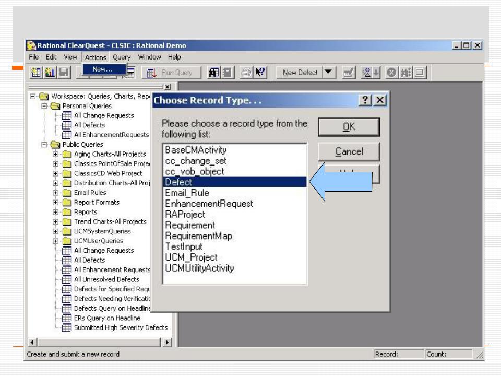Open the View menu
This screenshot has width=501, height=376.
tap(70, 57)
